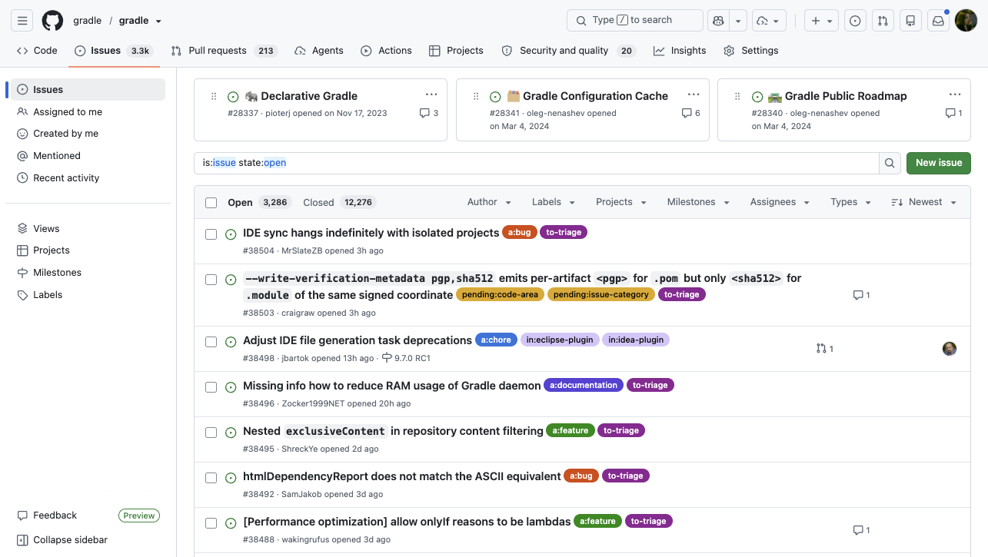
Task: Click the comment icon on issue #38503
Action: click(x=862, y=295)
